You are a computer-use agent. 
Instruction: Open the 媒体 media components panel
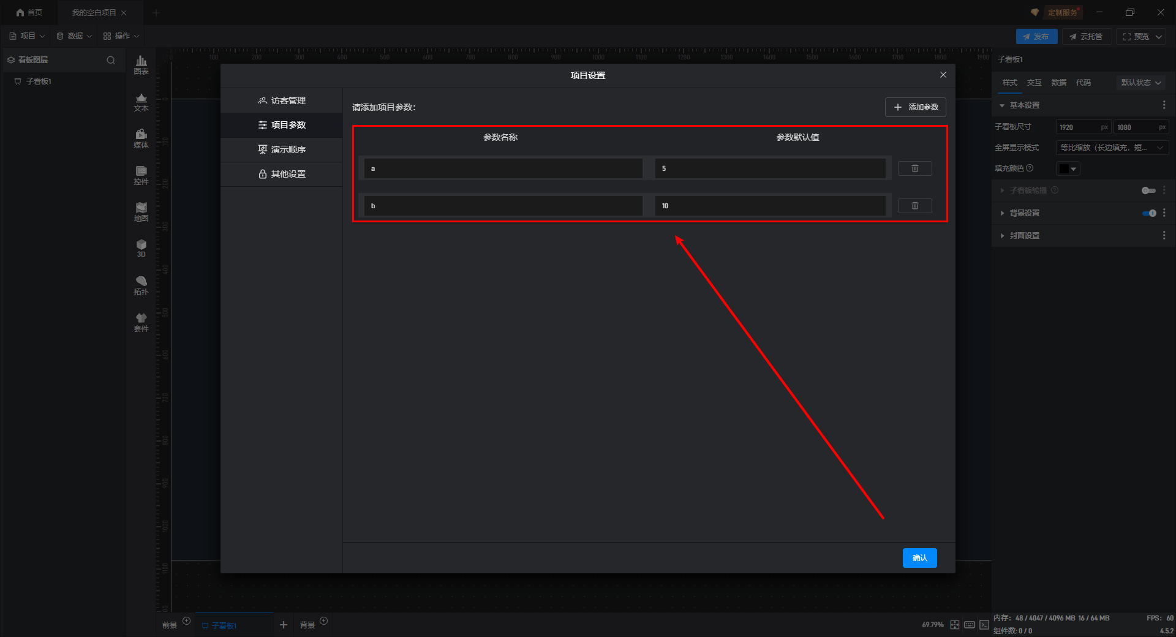click(x=141, y=138)
